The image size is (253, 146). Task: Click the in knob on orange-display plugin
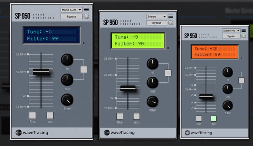[x=228, y=72]
